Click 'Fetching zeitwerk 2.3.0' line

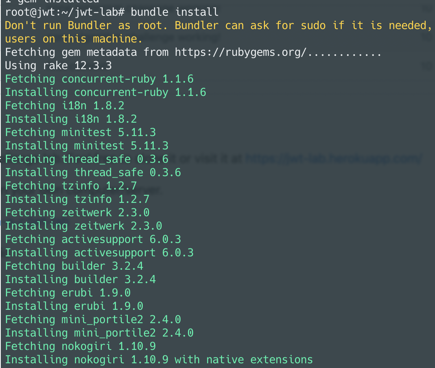tap(77, 212)
